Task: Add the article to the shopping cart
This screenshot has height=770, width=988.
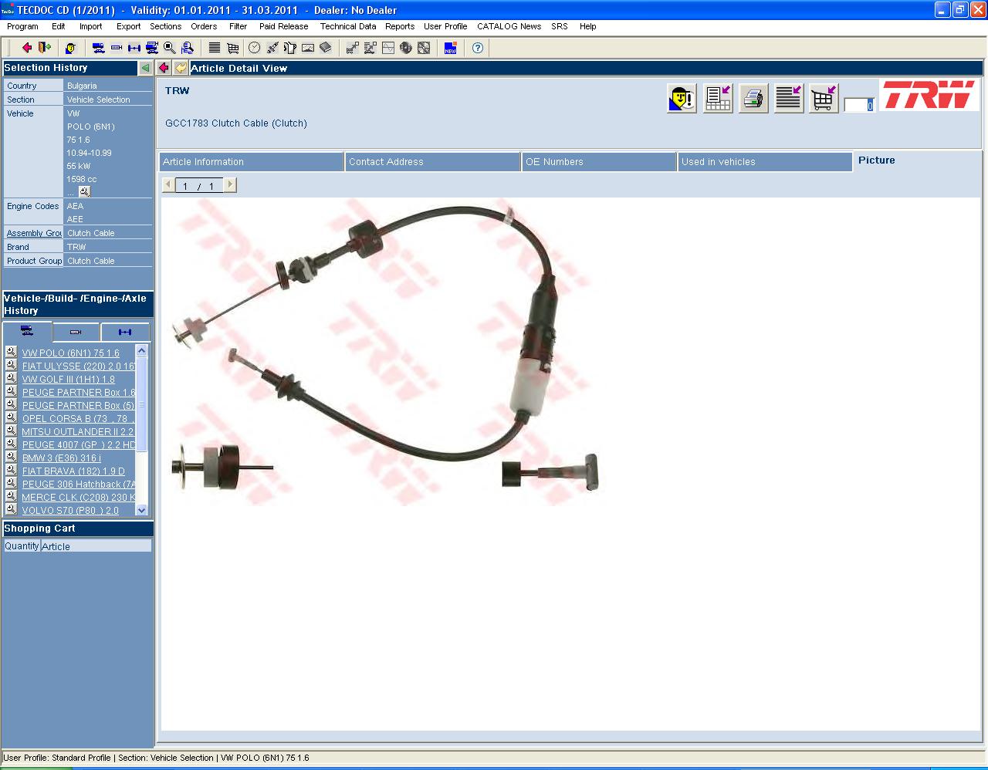Action: tap(824, 99)
